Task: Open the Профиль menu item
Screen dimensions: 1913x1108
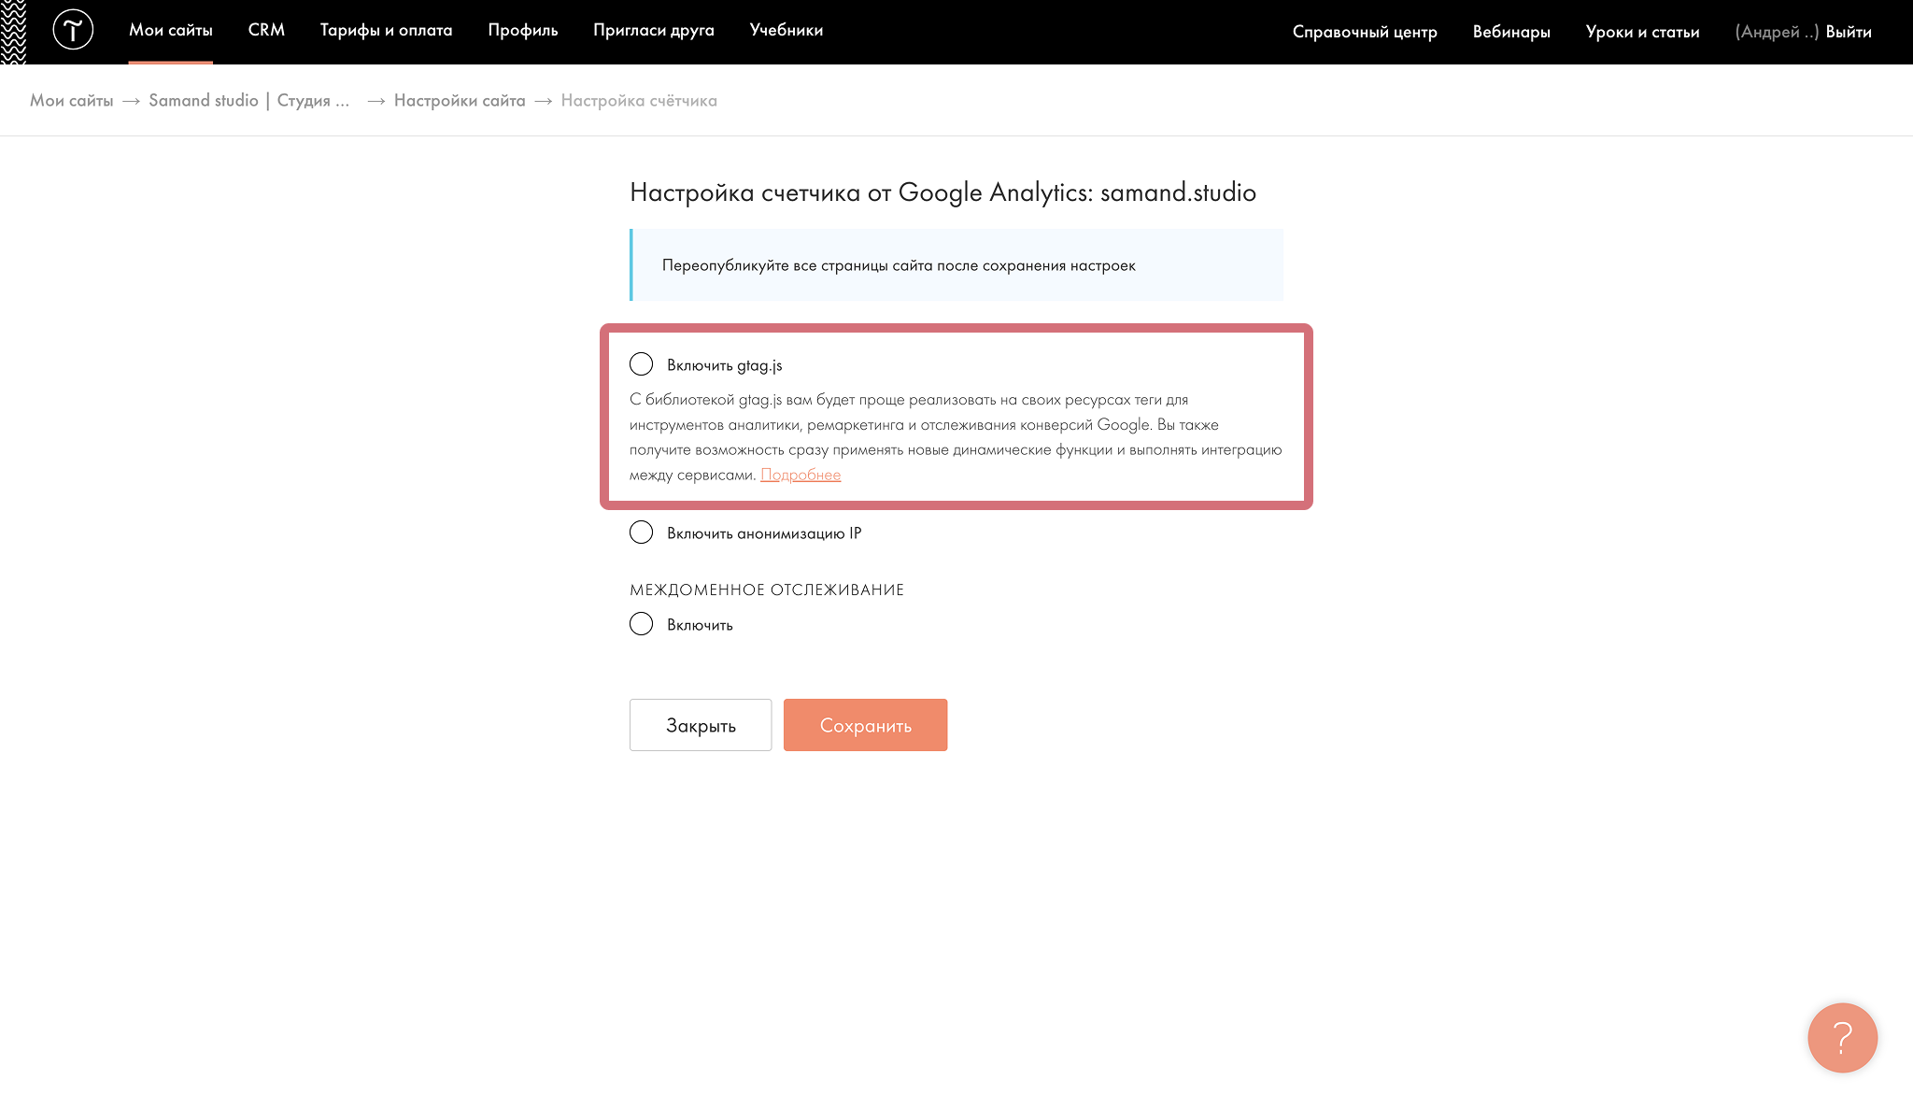Action: pyautogui.click(x=523, y=30)
